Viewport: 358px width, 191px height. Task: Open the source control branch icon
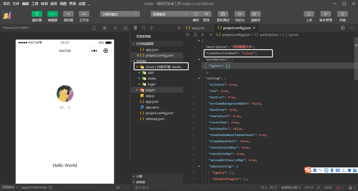[152, 28]
